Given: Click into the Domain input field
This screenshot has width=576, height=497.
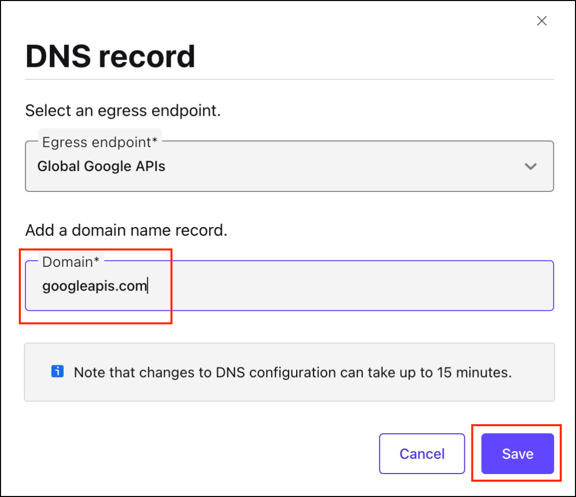Looking at the screenshot, I should click(289, 286).
